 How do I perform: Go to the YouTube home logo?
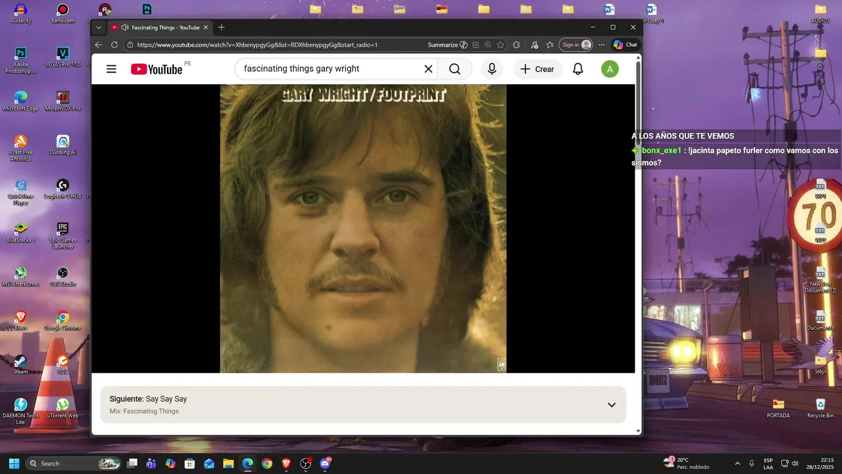tap(157, 69)
